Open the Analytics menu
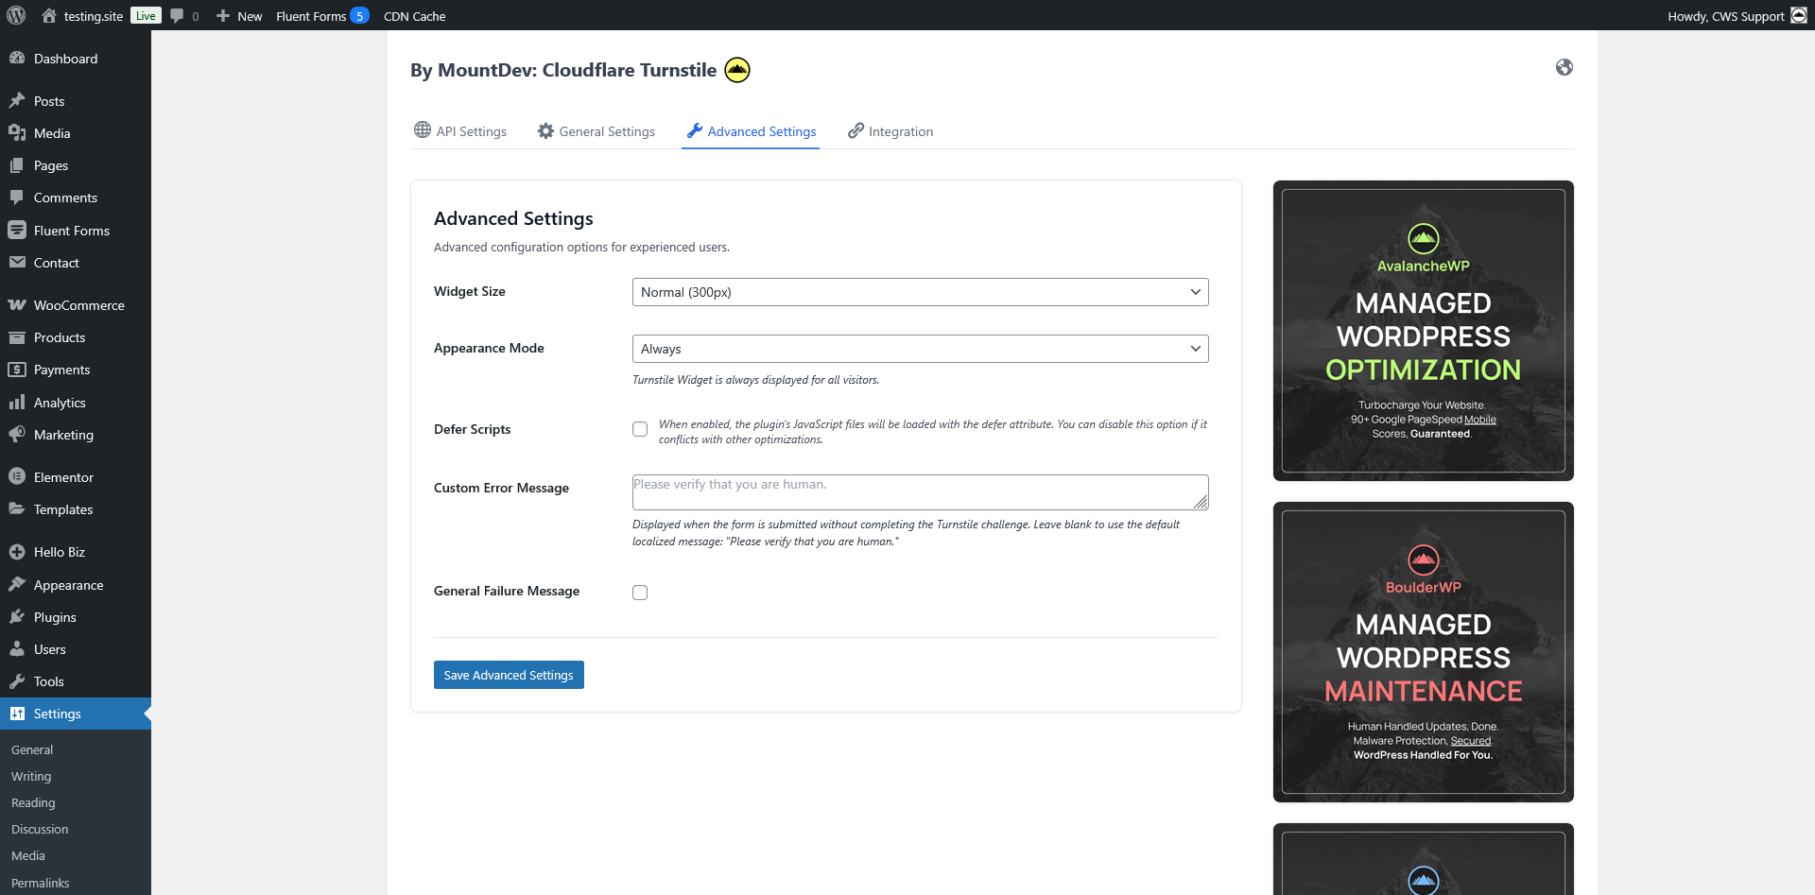The height and width of the screenshot is (895, 1815). (x=59, y=402)
